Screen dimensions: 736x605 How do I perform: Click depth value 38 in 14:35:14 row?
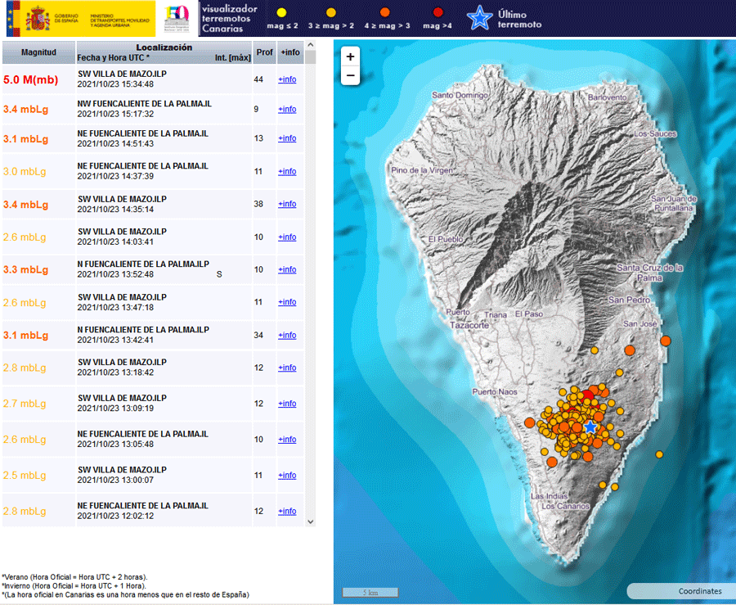(258, 204)
